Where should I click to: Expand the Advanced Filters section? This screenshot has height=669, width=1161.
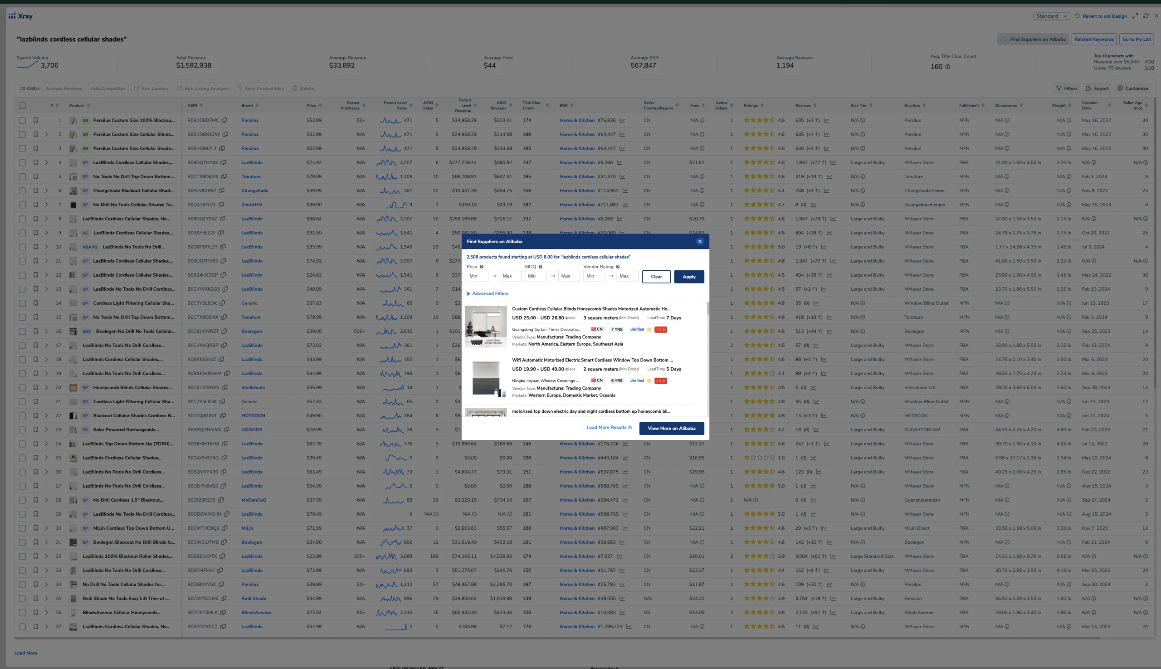click(x=488, y=293)
